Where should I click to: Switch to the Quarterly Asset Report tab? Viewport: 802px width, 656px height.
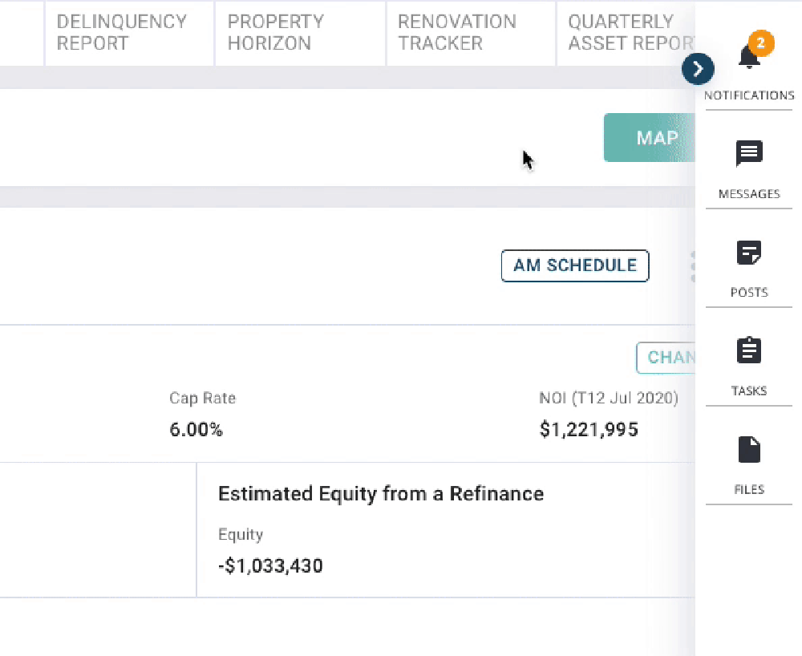pos(626,33)
